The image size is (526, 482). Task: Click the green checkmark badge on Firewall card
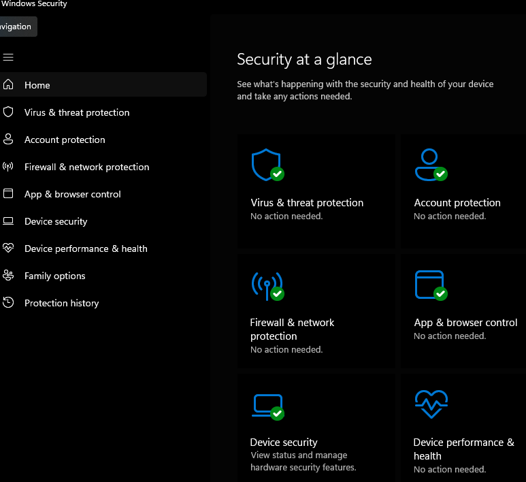pos(277,293)
